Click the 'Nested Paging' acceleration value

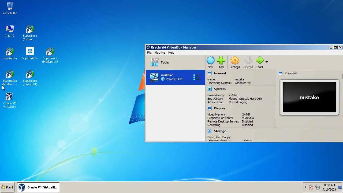[238, 102]
